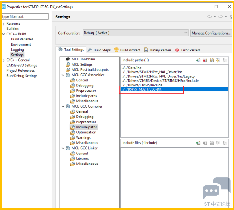Open the Error Parsers tab
Viewport: 234px width, 210px height.
(188, 50)
